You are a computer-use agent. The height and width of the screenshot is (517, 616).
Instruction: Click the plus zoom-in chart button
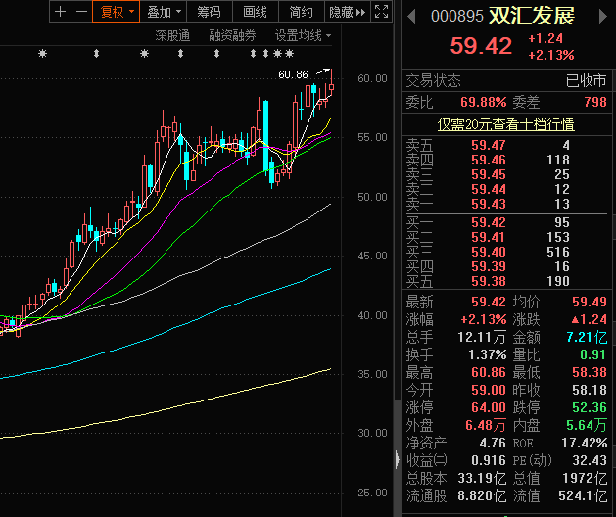[61, 12]
